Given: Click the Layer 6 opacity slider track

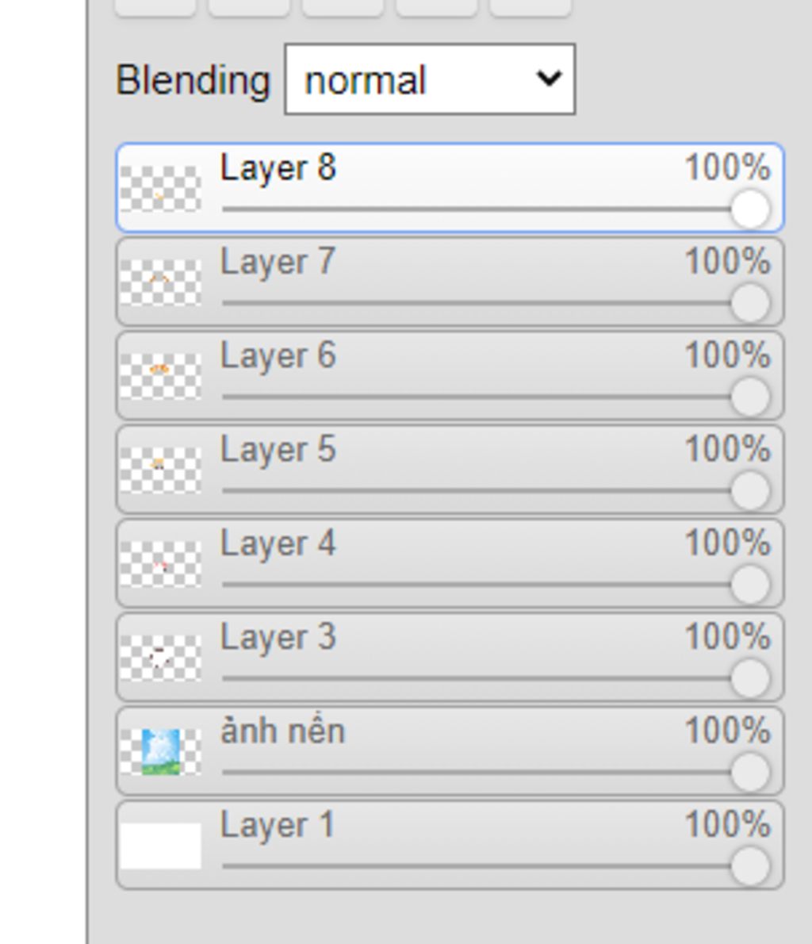Looking at the screenshot, I should pyautogui.click(x=476, y=397).
